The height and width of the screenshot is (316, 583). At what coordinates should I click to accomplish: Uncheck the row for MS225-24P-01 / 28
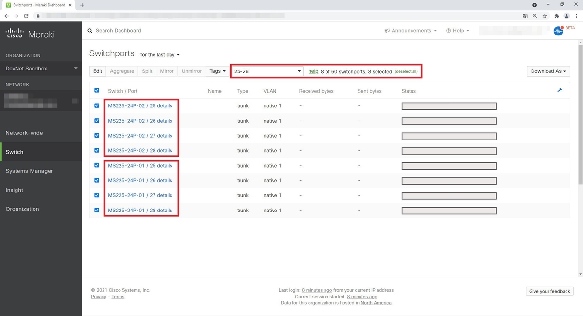97,210
